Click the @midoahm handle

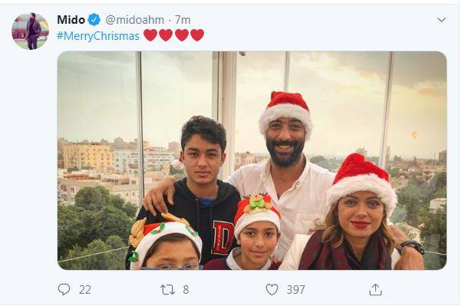click(x=134, y=20)
